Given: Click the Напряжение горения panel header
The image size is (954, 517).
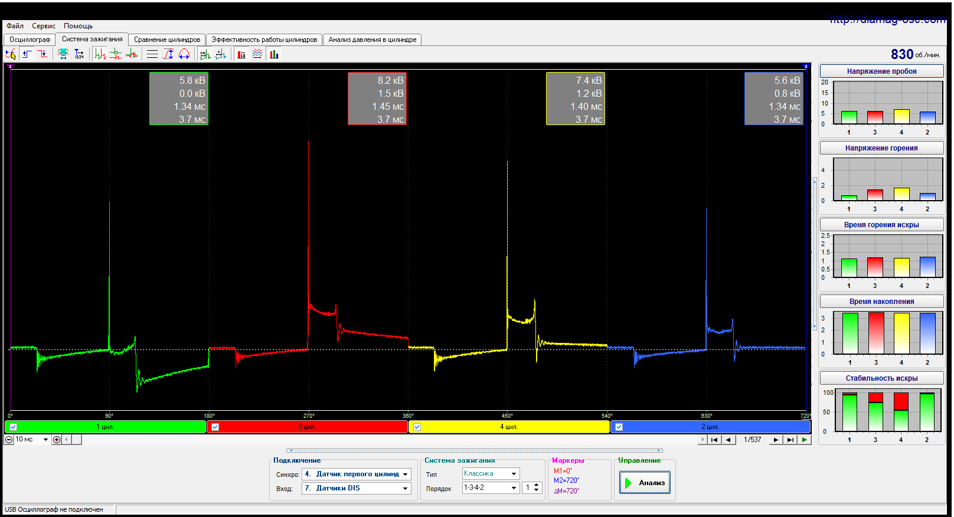Looking at the screenshot, I should (x=881, y=148).
